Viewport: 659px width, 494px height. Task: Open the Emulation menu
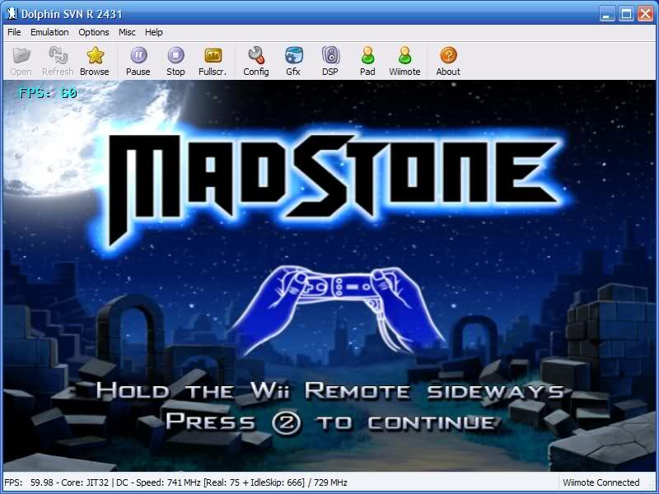[49, 32]
